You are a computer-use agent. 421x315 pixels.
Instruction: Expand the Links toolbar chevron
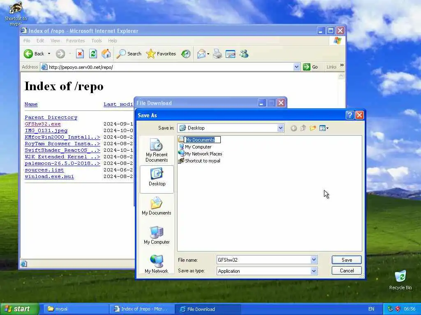(x=342, y=65)
